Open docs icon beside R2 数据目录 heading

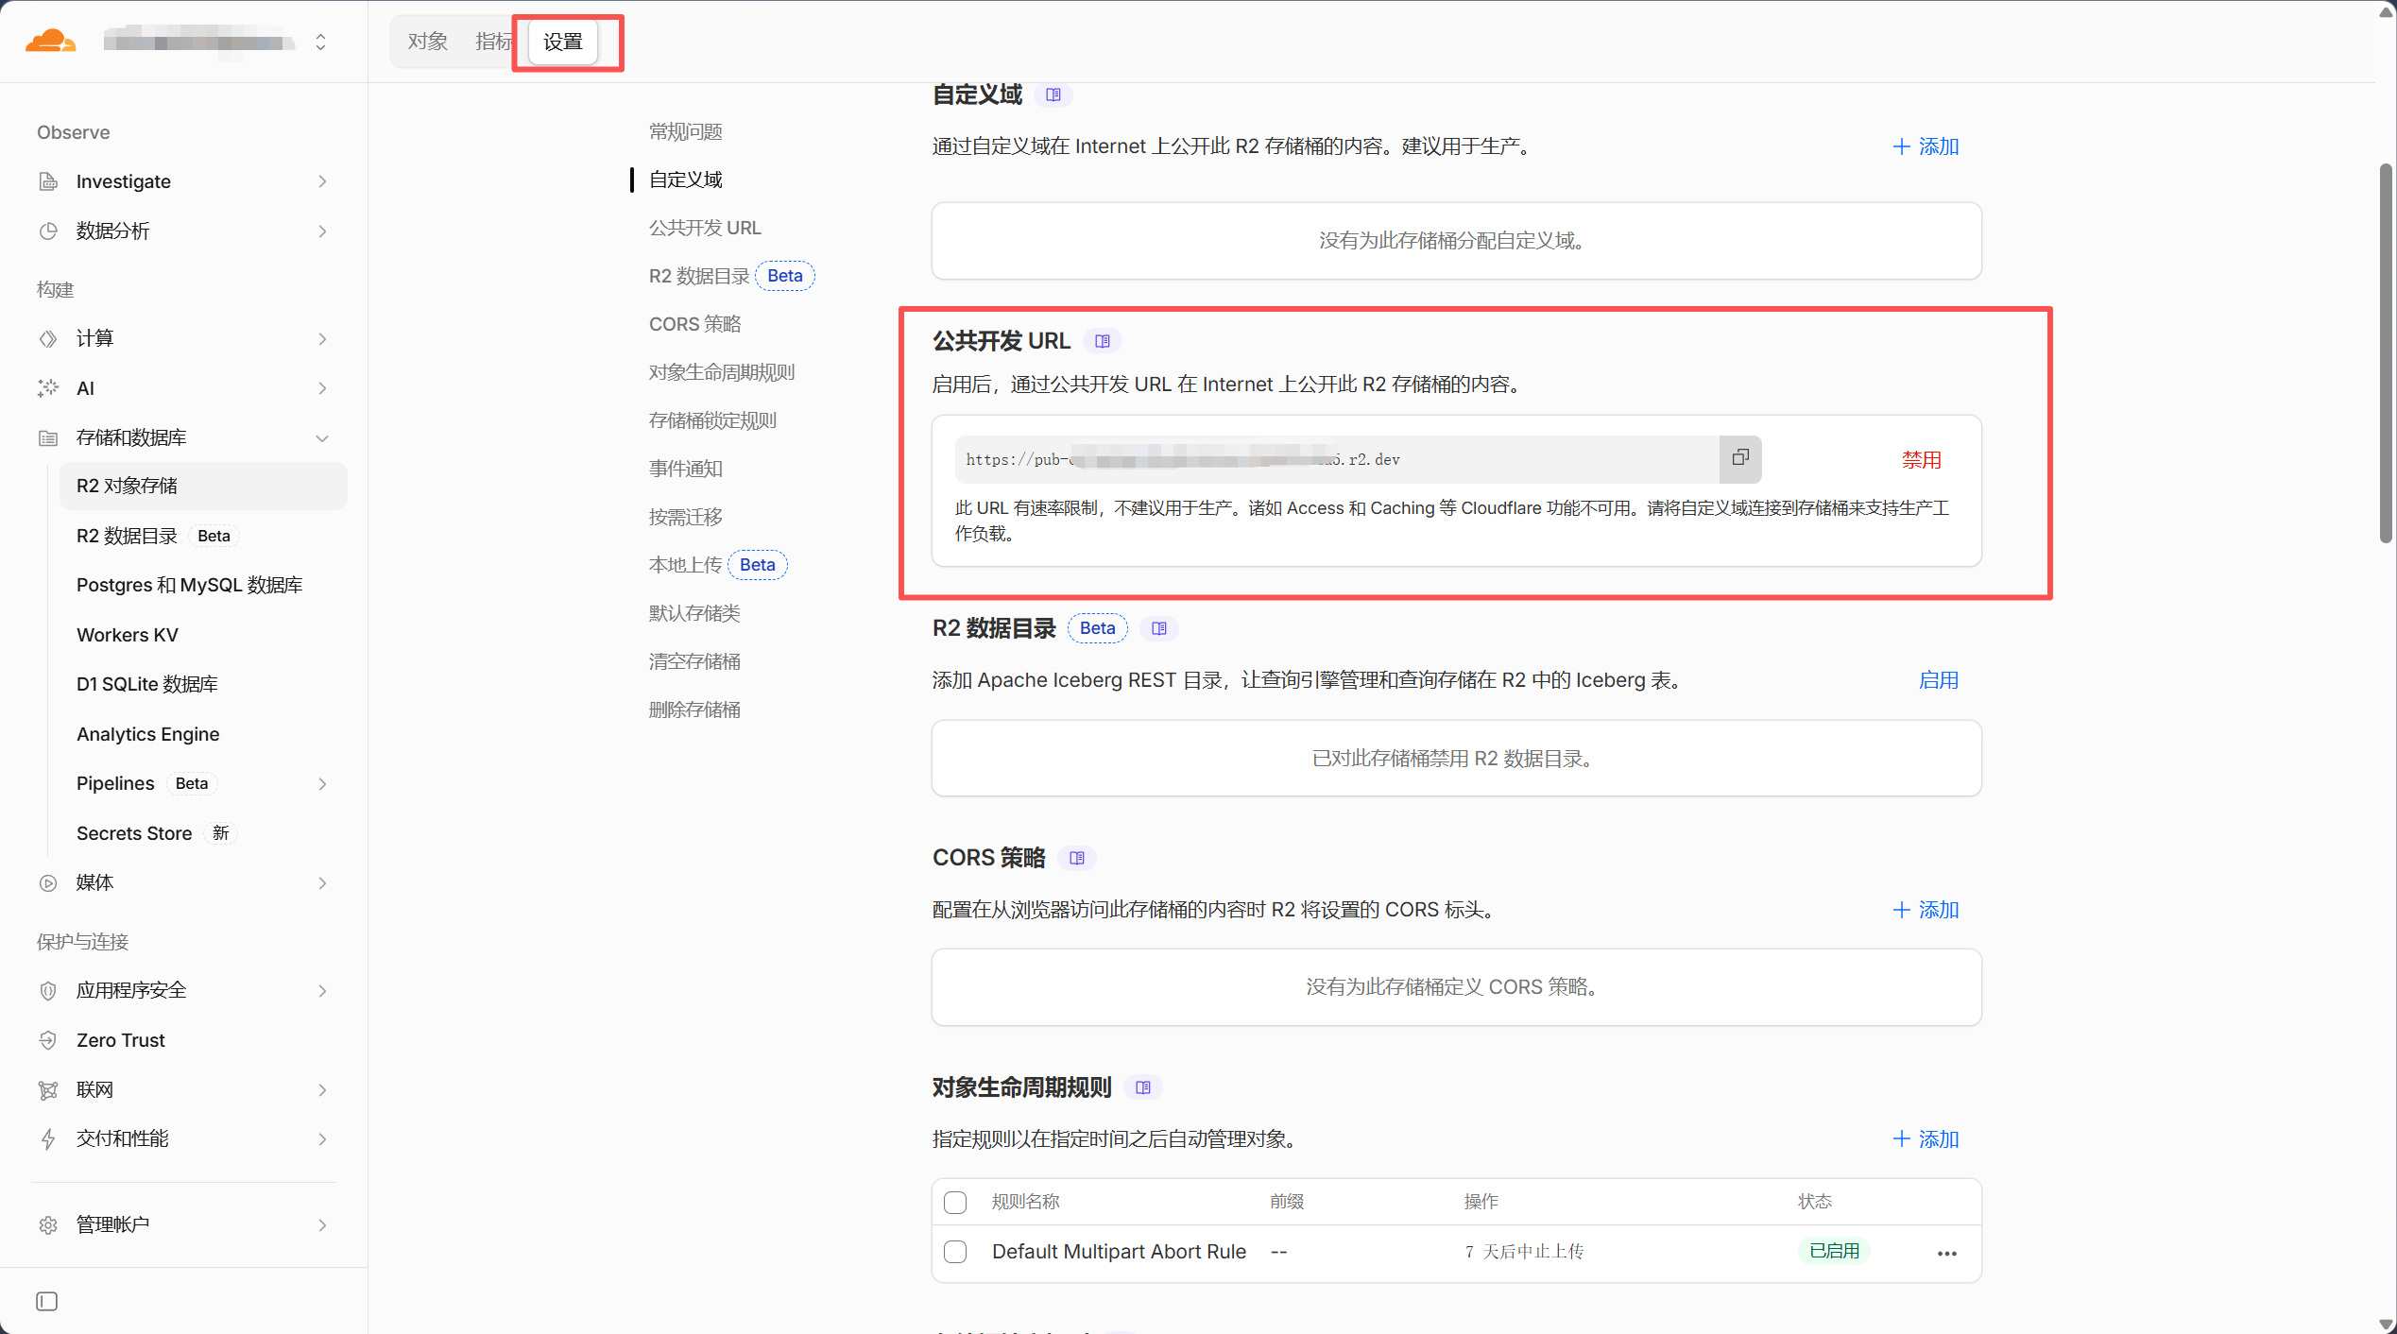click(x=1159, y=628)
